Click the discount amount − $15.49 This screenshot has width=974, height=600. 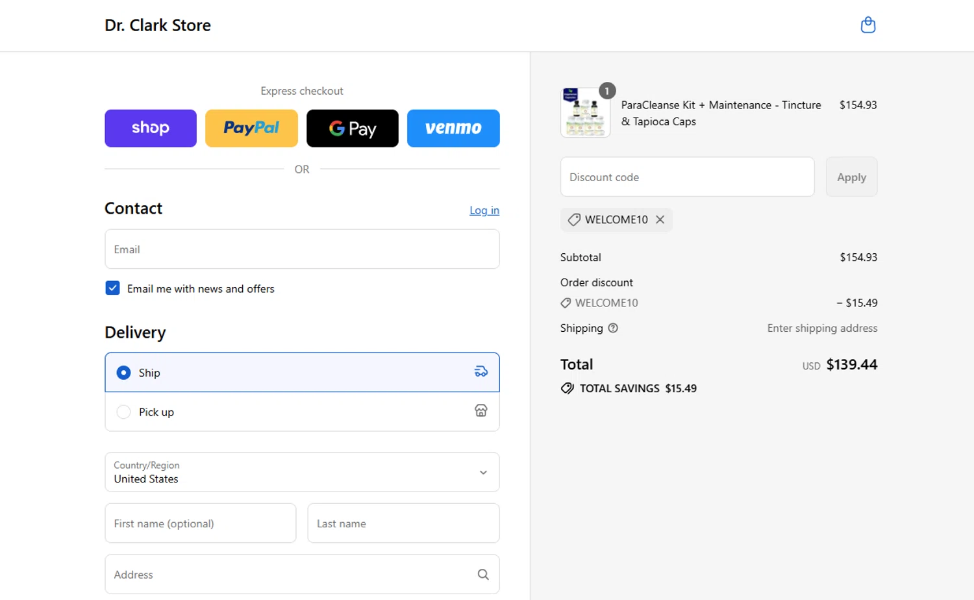(856, 303)
